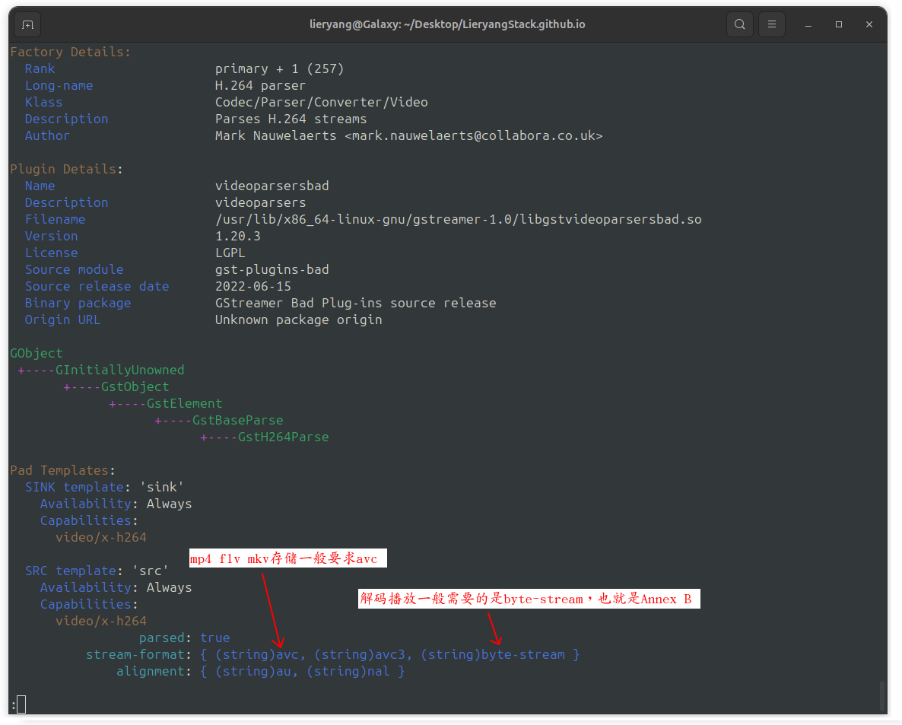Select the release date "2022-06-15"
The width and height of the screenshot is (902, 725).
click(253, 286)
